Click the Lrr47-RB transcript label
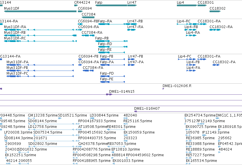242x165 pixels. click(135, 21)
